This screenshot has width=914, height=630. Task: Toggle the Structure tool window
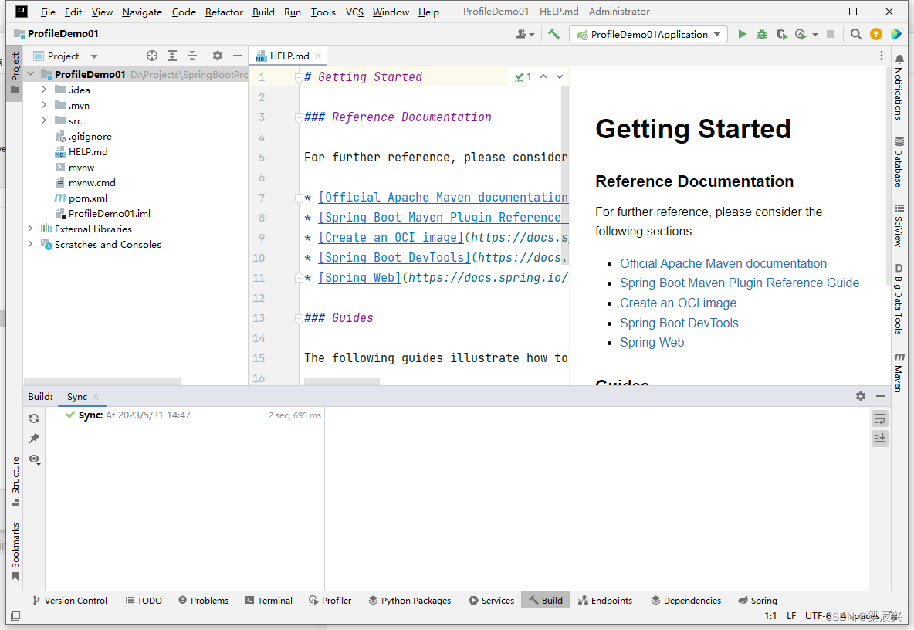point(15,481)
